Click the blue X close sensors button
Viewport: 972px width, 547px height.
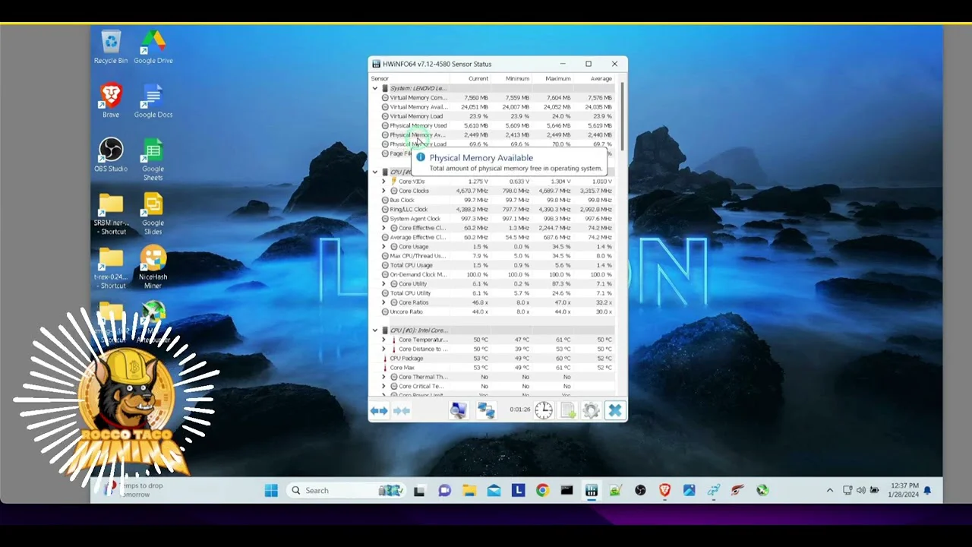(615, 411)
